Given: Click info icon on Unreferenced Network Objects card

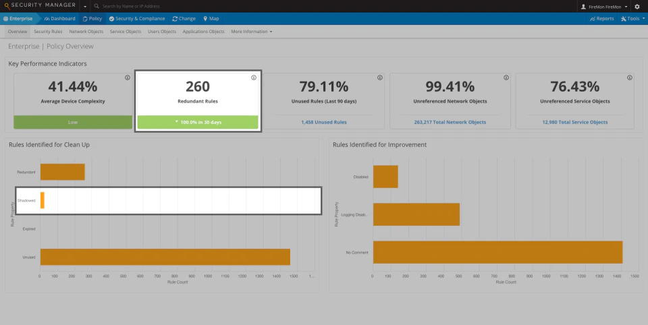Looking at the screenshot, I should [506, 78].
